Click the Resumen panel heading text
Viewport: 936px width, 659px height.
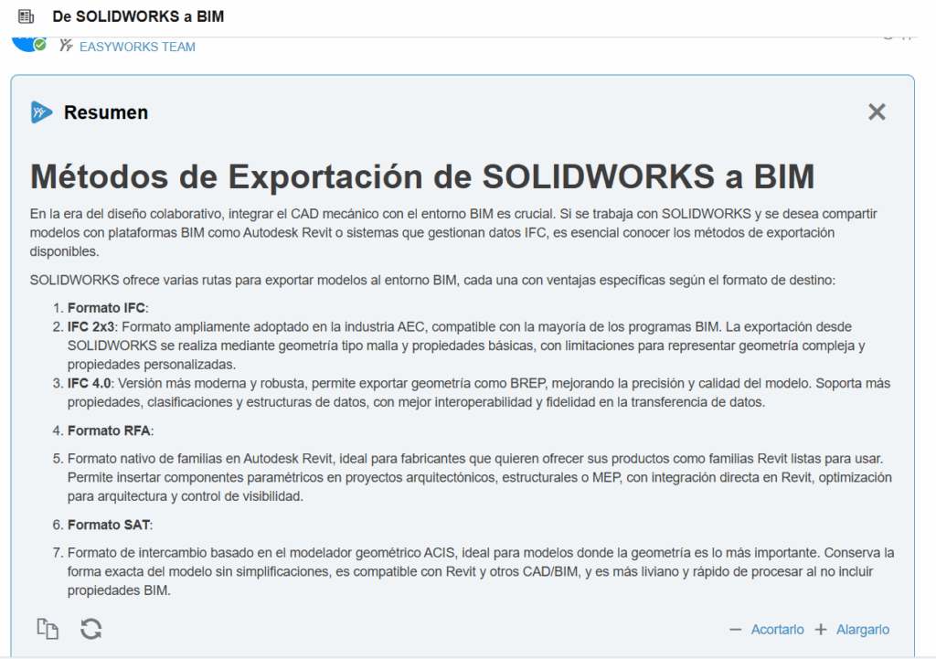tap(106, 112)
